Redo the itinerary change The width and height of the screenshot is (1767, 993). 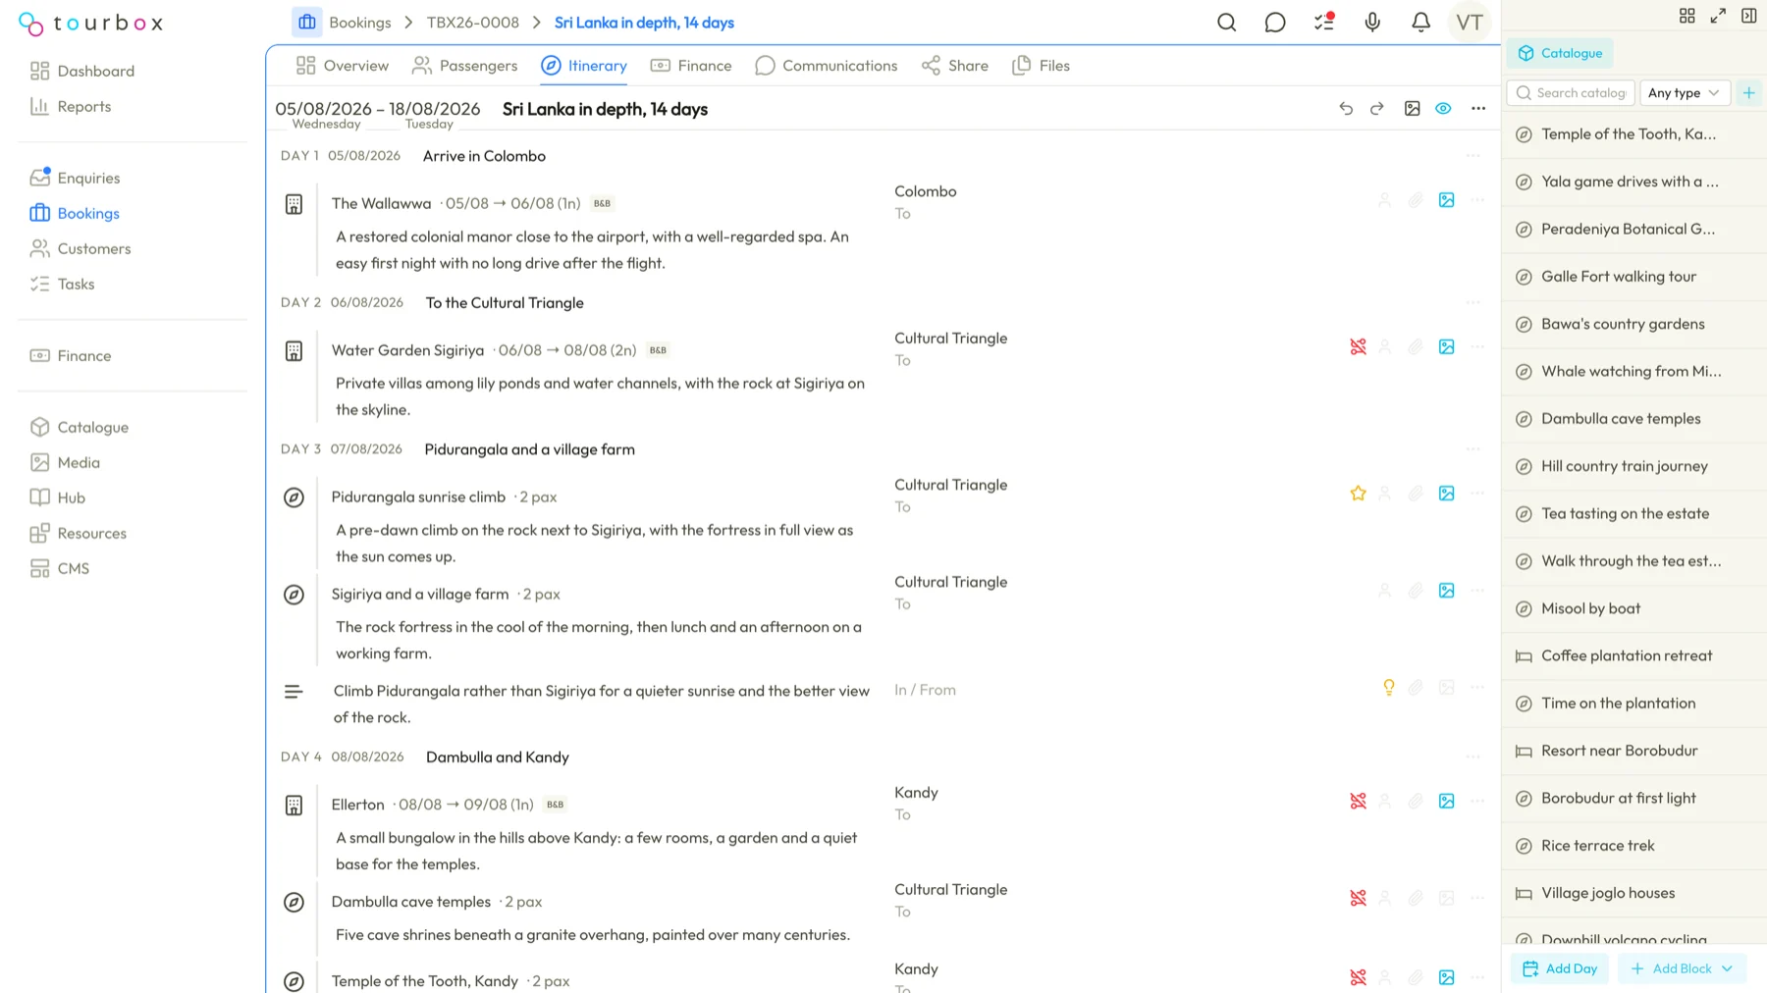1377,109
